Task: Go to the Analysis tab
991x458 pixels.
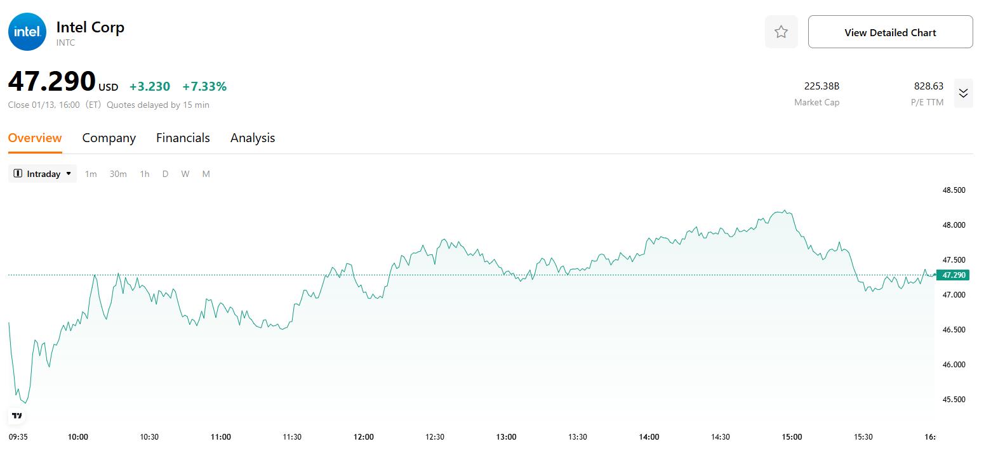Action: [x=253, y=138]
